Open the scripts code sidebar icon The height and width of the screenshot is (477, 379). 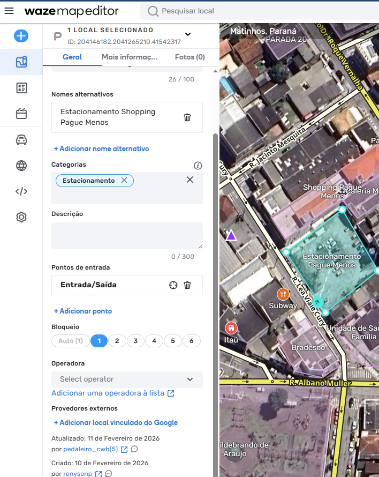(21, 191)
